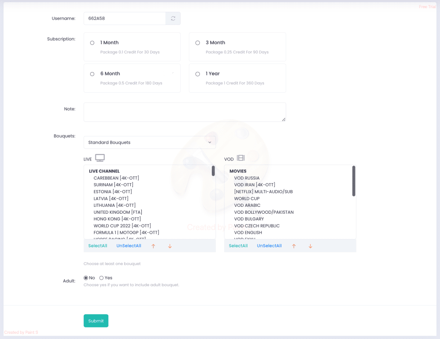The height and width of the screenshot is (339, 440).
Task: Open the Standard Bouquets dropdown
Action: click(150, 142)
